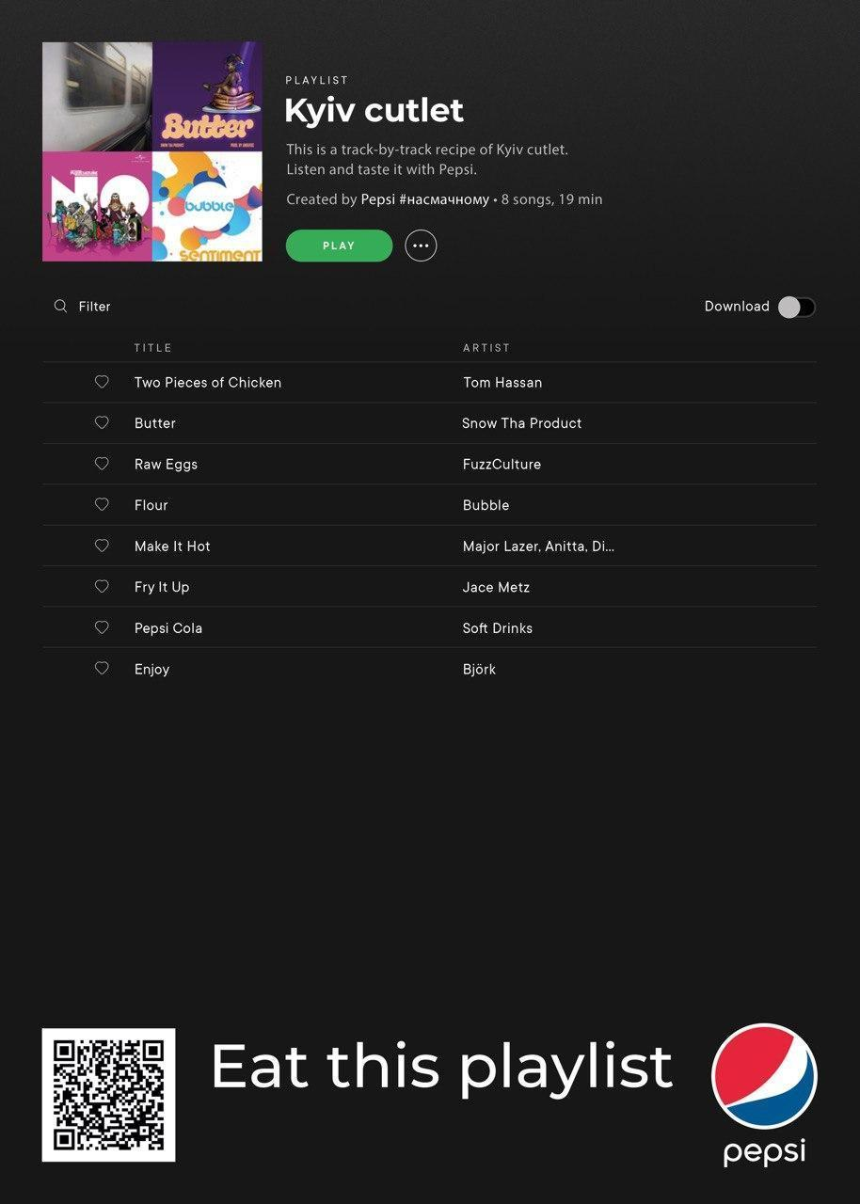Sort tracks by the ARTIST column header
The height and width of the screenshot is (1204, 860).
[x=486, y=348]
